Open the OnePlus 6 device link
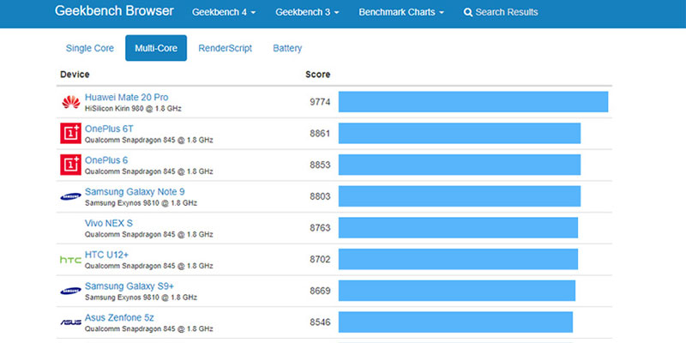The height and width of the screenshot is (343, 686). coord(106,160)
